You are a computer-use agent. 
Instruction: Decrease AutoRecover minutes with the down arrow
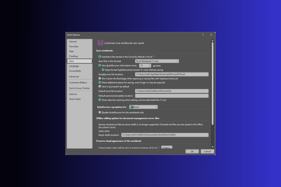click(x=150, y=66)
